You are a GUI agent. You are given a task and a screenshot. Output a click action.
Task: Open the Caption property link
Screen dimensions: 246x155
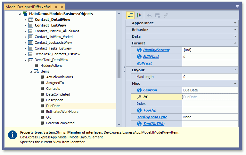tap(150, 90)
